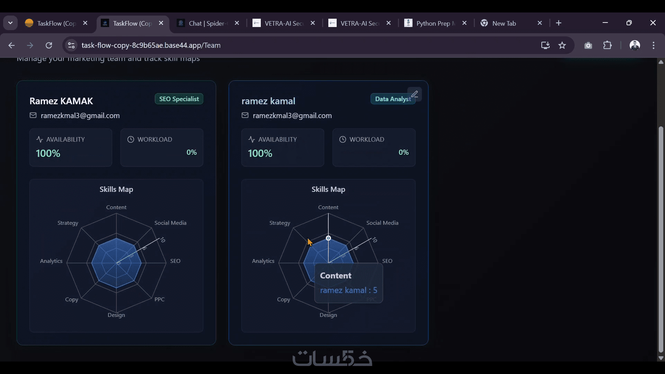Viewport: 665px width, 374px height.
Task: Click the page vertical scrollbar thumb
Action: (661, 239)
